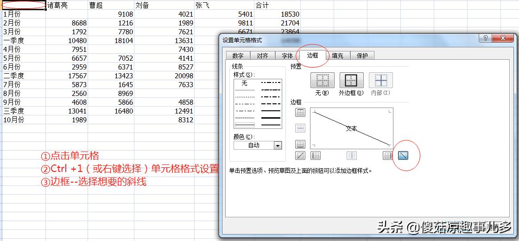Choose the 外边框 outline preset icon
The height and width of the screenshot is (241, 519).
click(352, 80)
